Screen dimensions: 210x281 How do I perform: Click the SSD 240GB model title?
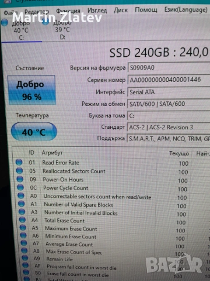[x=159, y=53]
